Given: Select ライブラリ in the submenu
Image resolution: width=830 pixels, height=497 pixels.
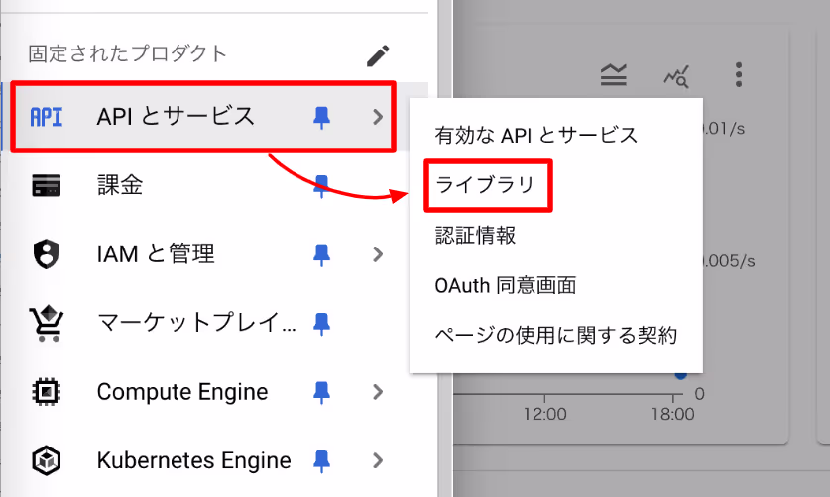Looking at the screenshot, I should tap(485, 185).
